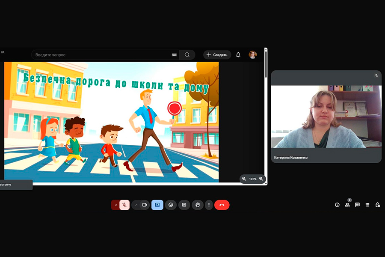
Task: Open host controls lock icon
Action: coord(377,205)
